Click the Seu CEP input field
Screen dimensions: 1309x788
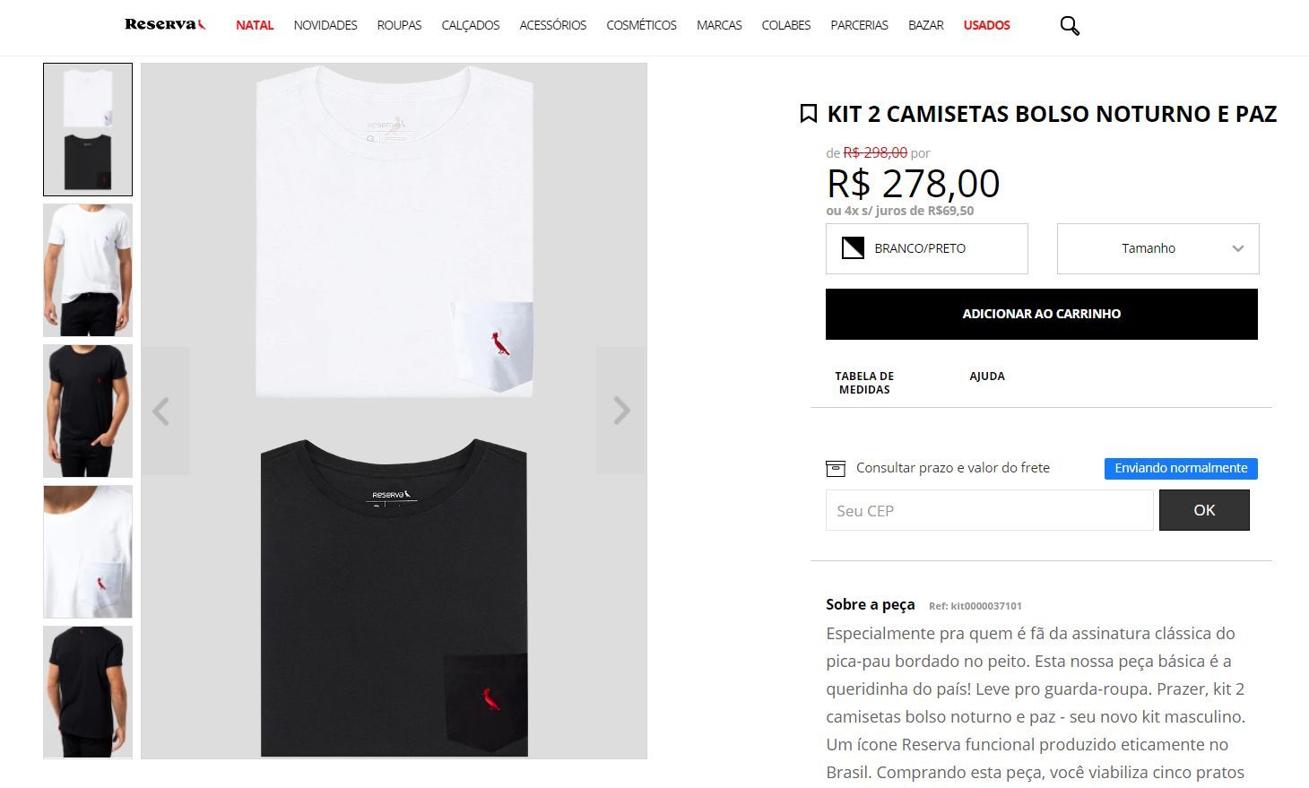[989, 510]
